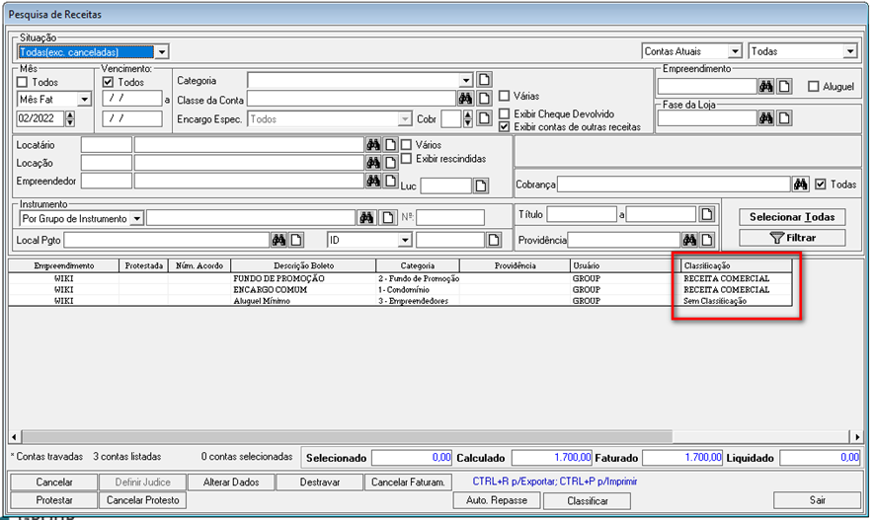Sort by Descrição Boleto column header
This screenshot has height=520, width=875.
[303, 265]
